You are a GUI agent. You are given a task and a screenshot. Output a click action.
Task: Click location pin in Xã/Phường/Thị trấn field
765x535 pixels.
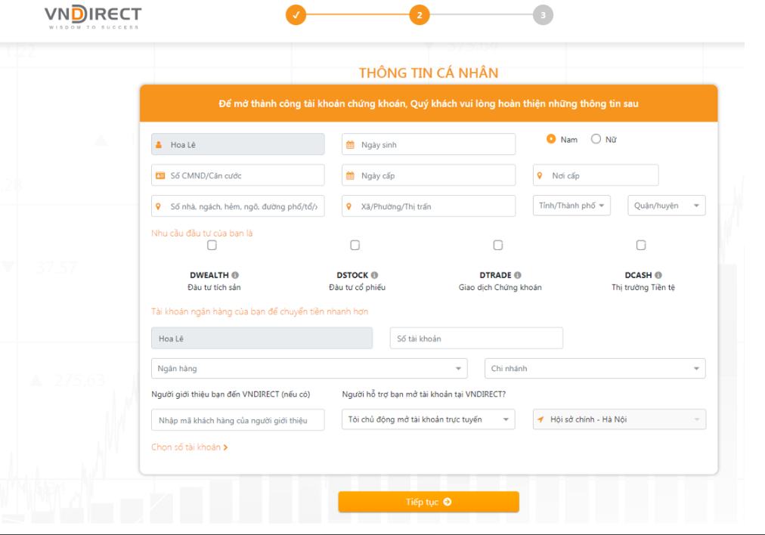pos(348,206)
